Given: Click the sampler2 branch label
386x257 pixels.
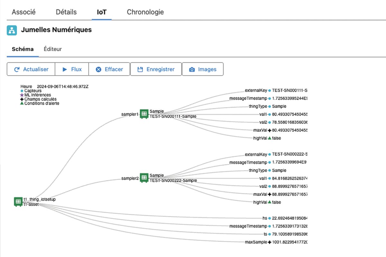Looking at the screenshot, I should pos(130,178).
